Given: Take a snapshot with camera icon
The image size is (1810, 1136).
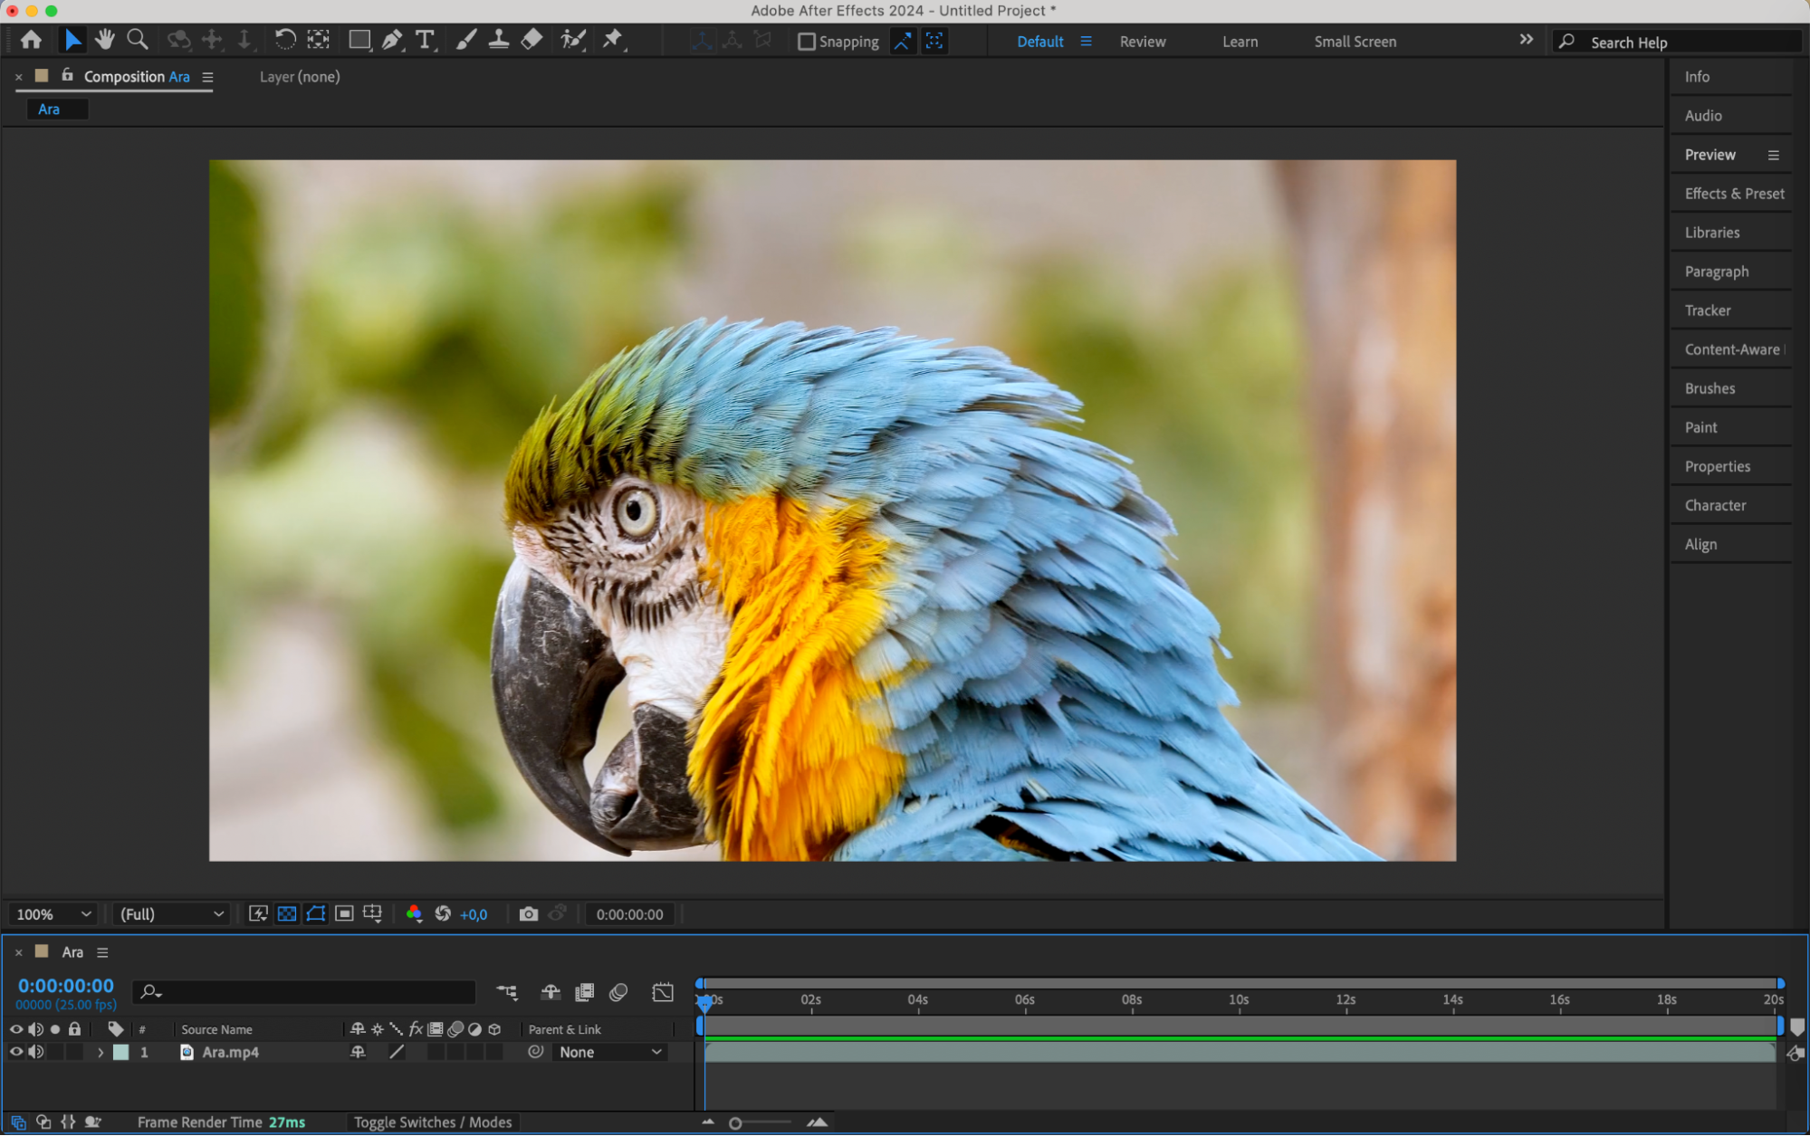Looking at the screenshot, I should point(528,914).
